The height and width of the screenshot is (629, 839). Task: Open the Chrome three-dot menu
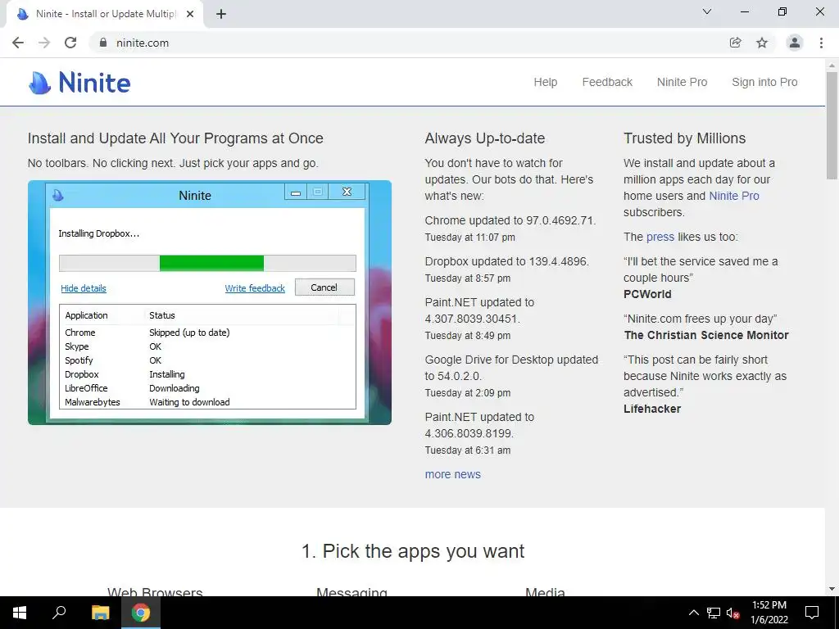pyautogui.click(x=821, y=43)
